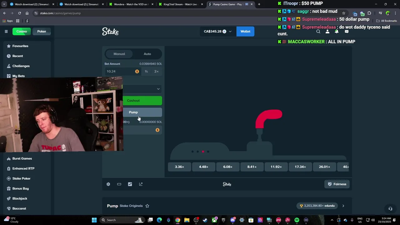Viewport: 400px width, 225px height.
Task: Open the user profile icon
Action: (327, 31)
